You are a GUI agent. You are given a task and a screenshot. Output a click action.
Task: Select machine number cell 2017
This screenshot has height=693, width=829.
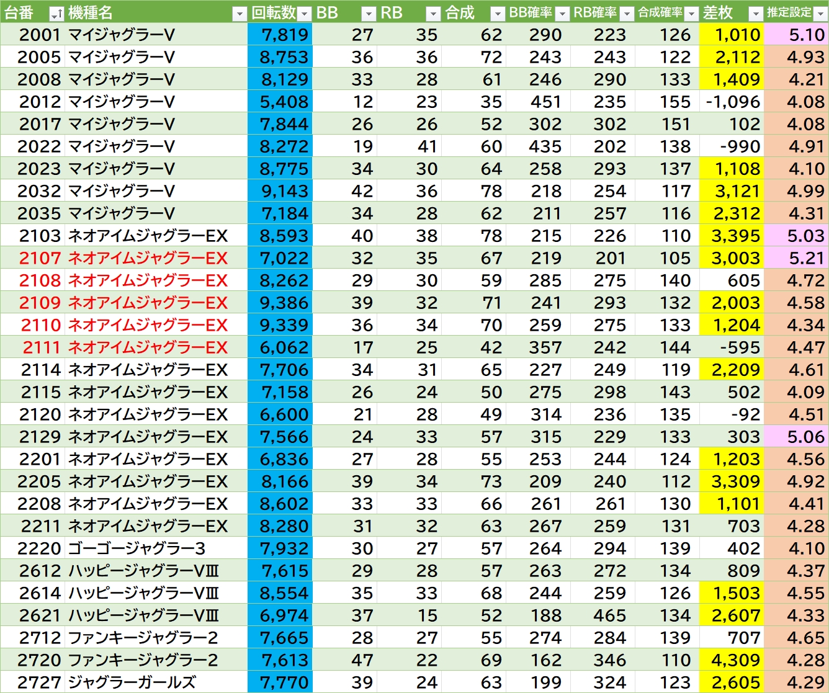pos(32,124)
